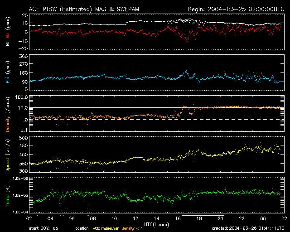The image size is (290, 232).
Task: Click the '100.0' tick on the Density axis
Action: (22, 97)
